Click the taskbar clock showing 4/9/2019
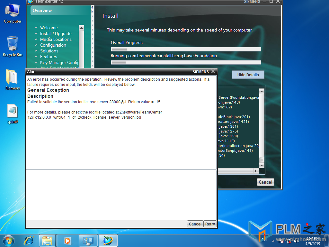This screenshot has height=247, width=329. (x=313, y=241)
